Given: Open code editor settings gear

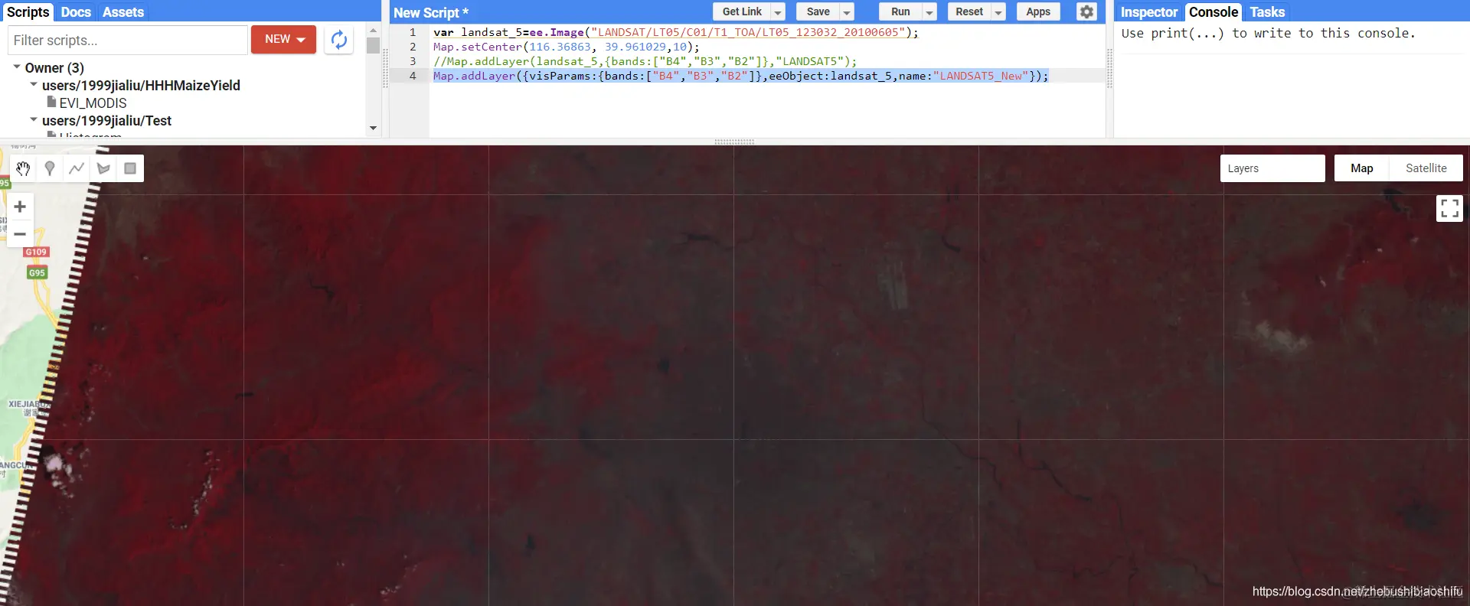Looking at the screenshot, I should [1086, 11].
